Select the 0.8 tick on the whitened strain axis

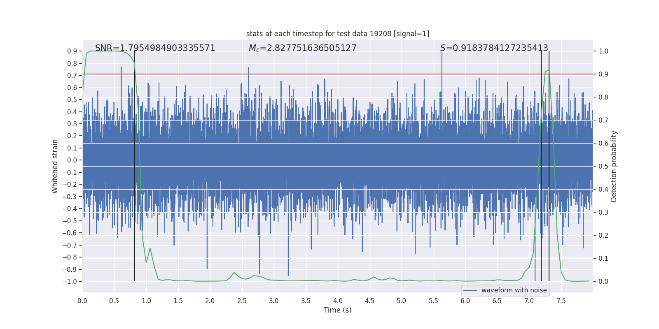tap(72, 63)
